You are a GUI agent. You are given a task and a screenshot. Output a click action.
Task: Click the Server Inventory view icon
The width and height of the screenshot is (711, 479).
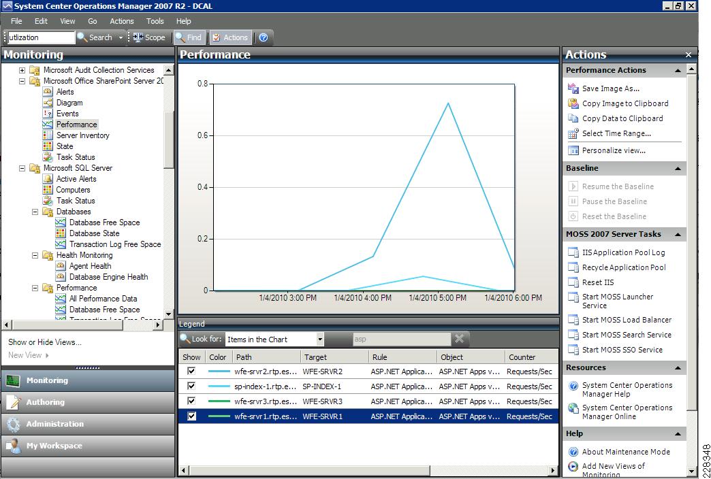(x=48, y=135)
